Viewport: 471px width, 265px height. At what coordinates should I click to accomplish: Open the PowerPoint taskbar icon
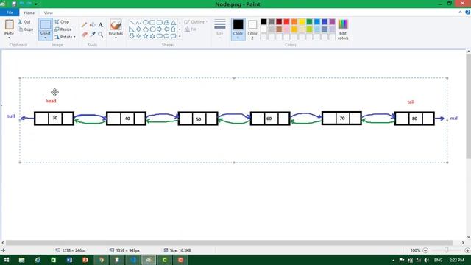(x=85, y=260)
